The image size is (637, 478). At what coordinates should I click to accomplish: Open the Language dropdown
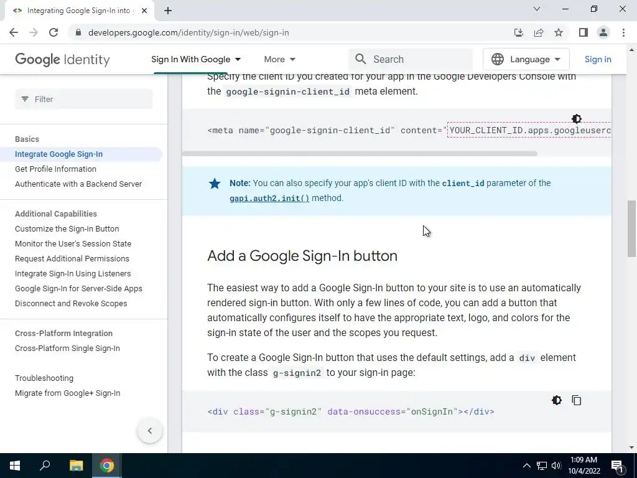pos(526,59)
